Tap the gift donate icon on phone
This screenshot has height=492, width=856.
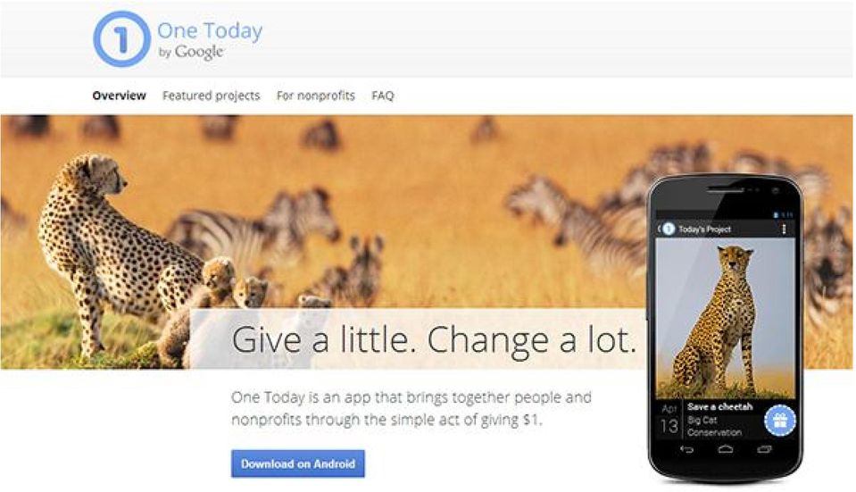pyautogui.click(x=780, y=421)
